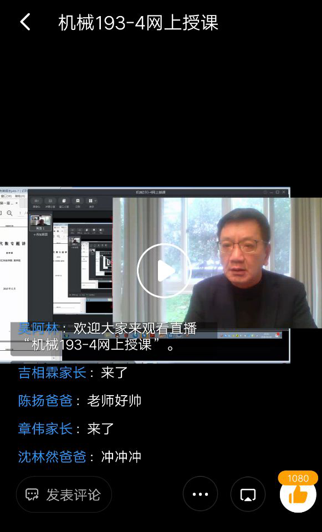Select username 吉相霖家长 in comments
The width and height of the screenshot is (322, 532).
[52, 373]
